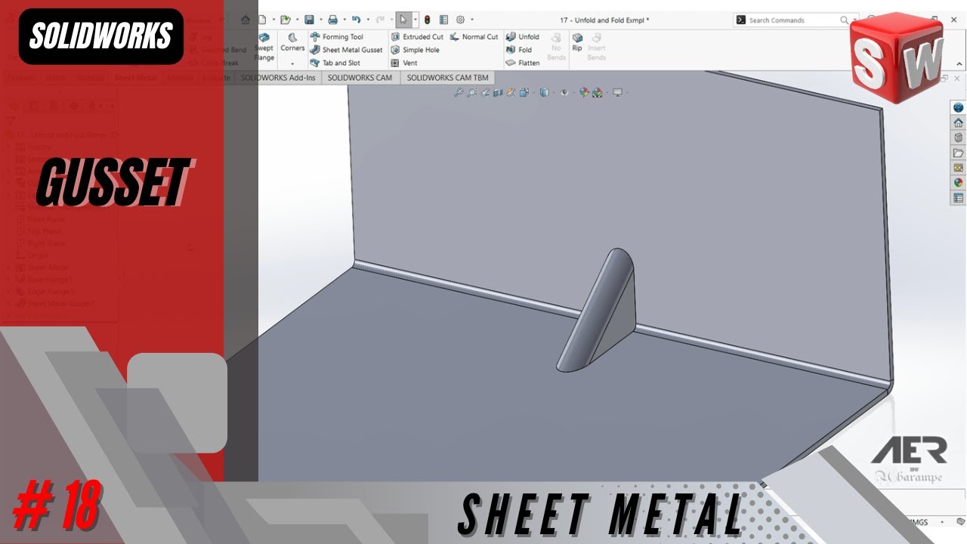This screenshot has width=967, height=544.
Task: Open Design Library tab in task pane
Action: pos(958,138)
